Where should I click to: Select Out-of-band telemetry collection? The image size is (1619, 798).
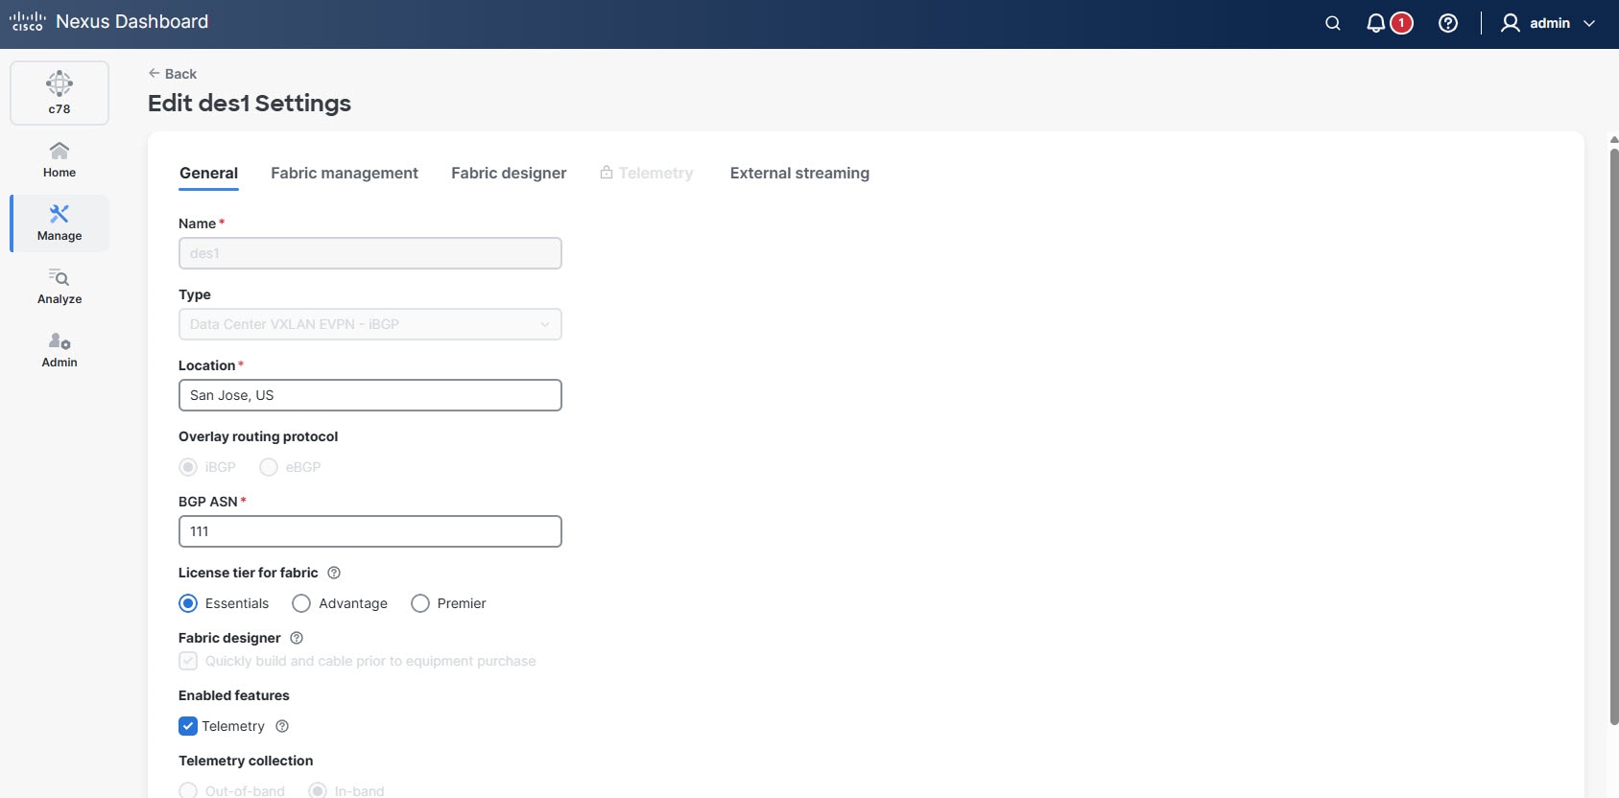188,791
